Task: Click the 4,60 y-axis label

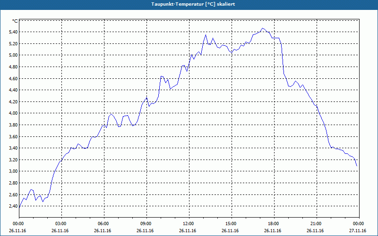Action: point(14,78)
